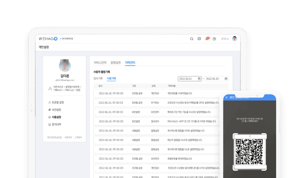Viewport: 308px width, 178px height.
Task: Click the 프로필 설정 person icon in sidebar
Action: (49, 102)
